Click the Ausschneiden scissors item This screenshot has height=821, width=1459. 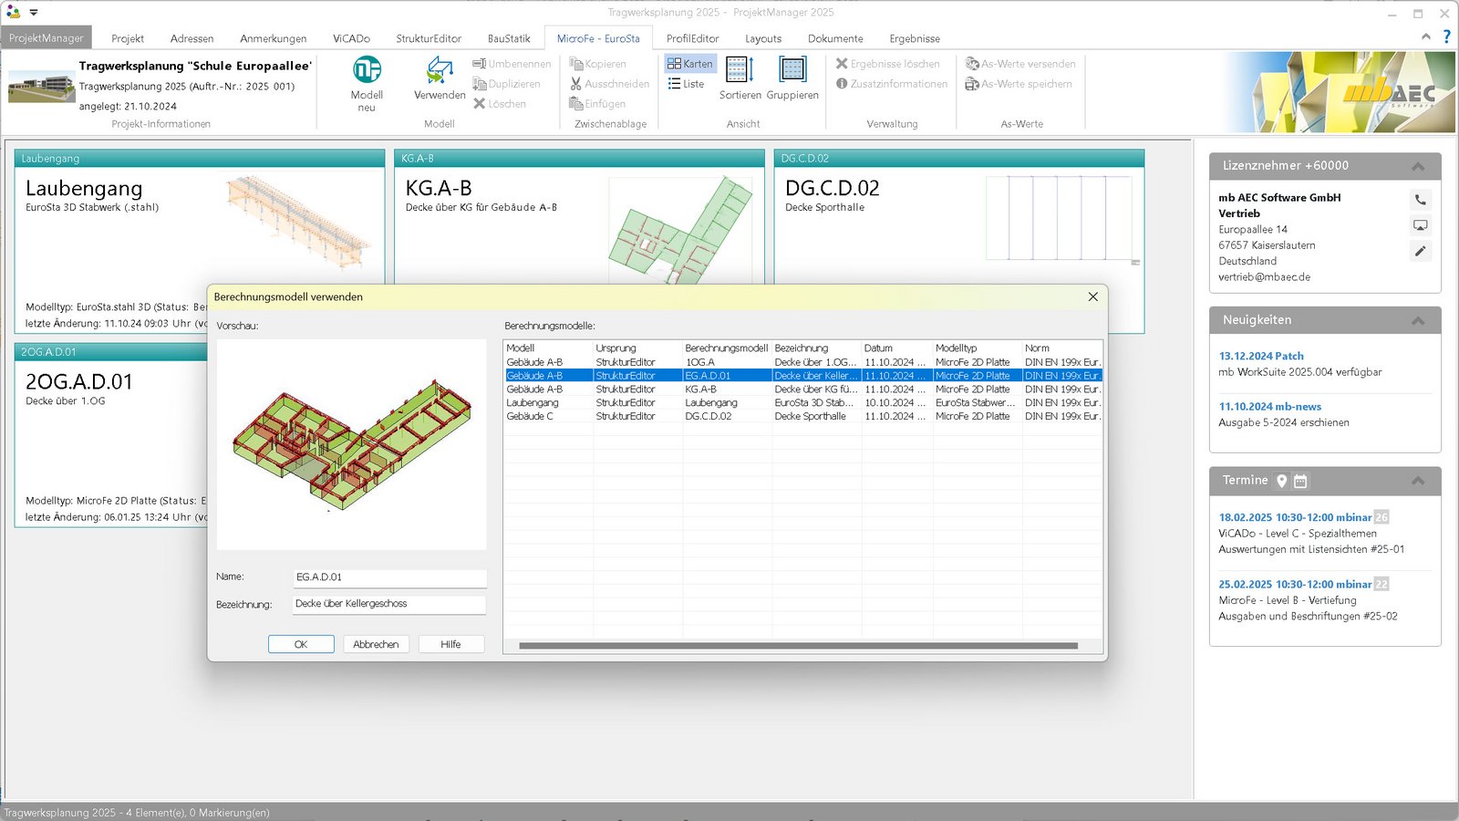tap(609, 84)
